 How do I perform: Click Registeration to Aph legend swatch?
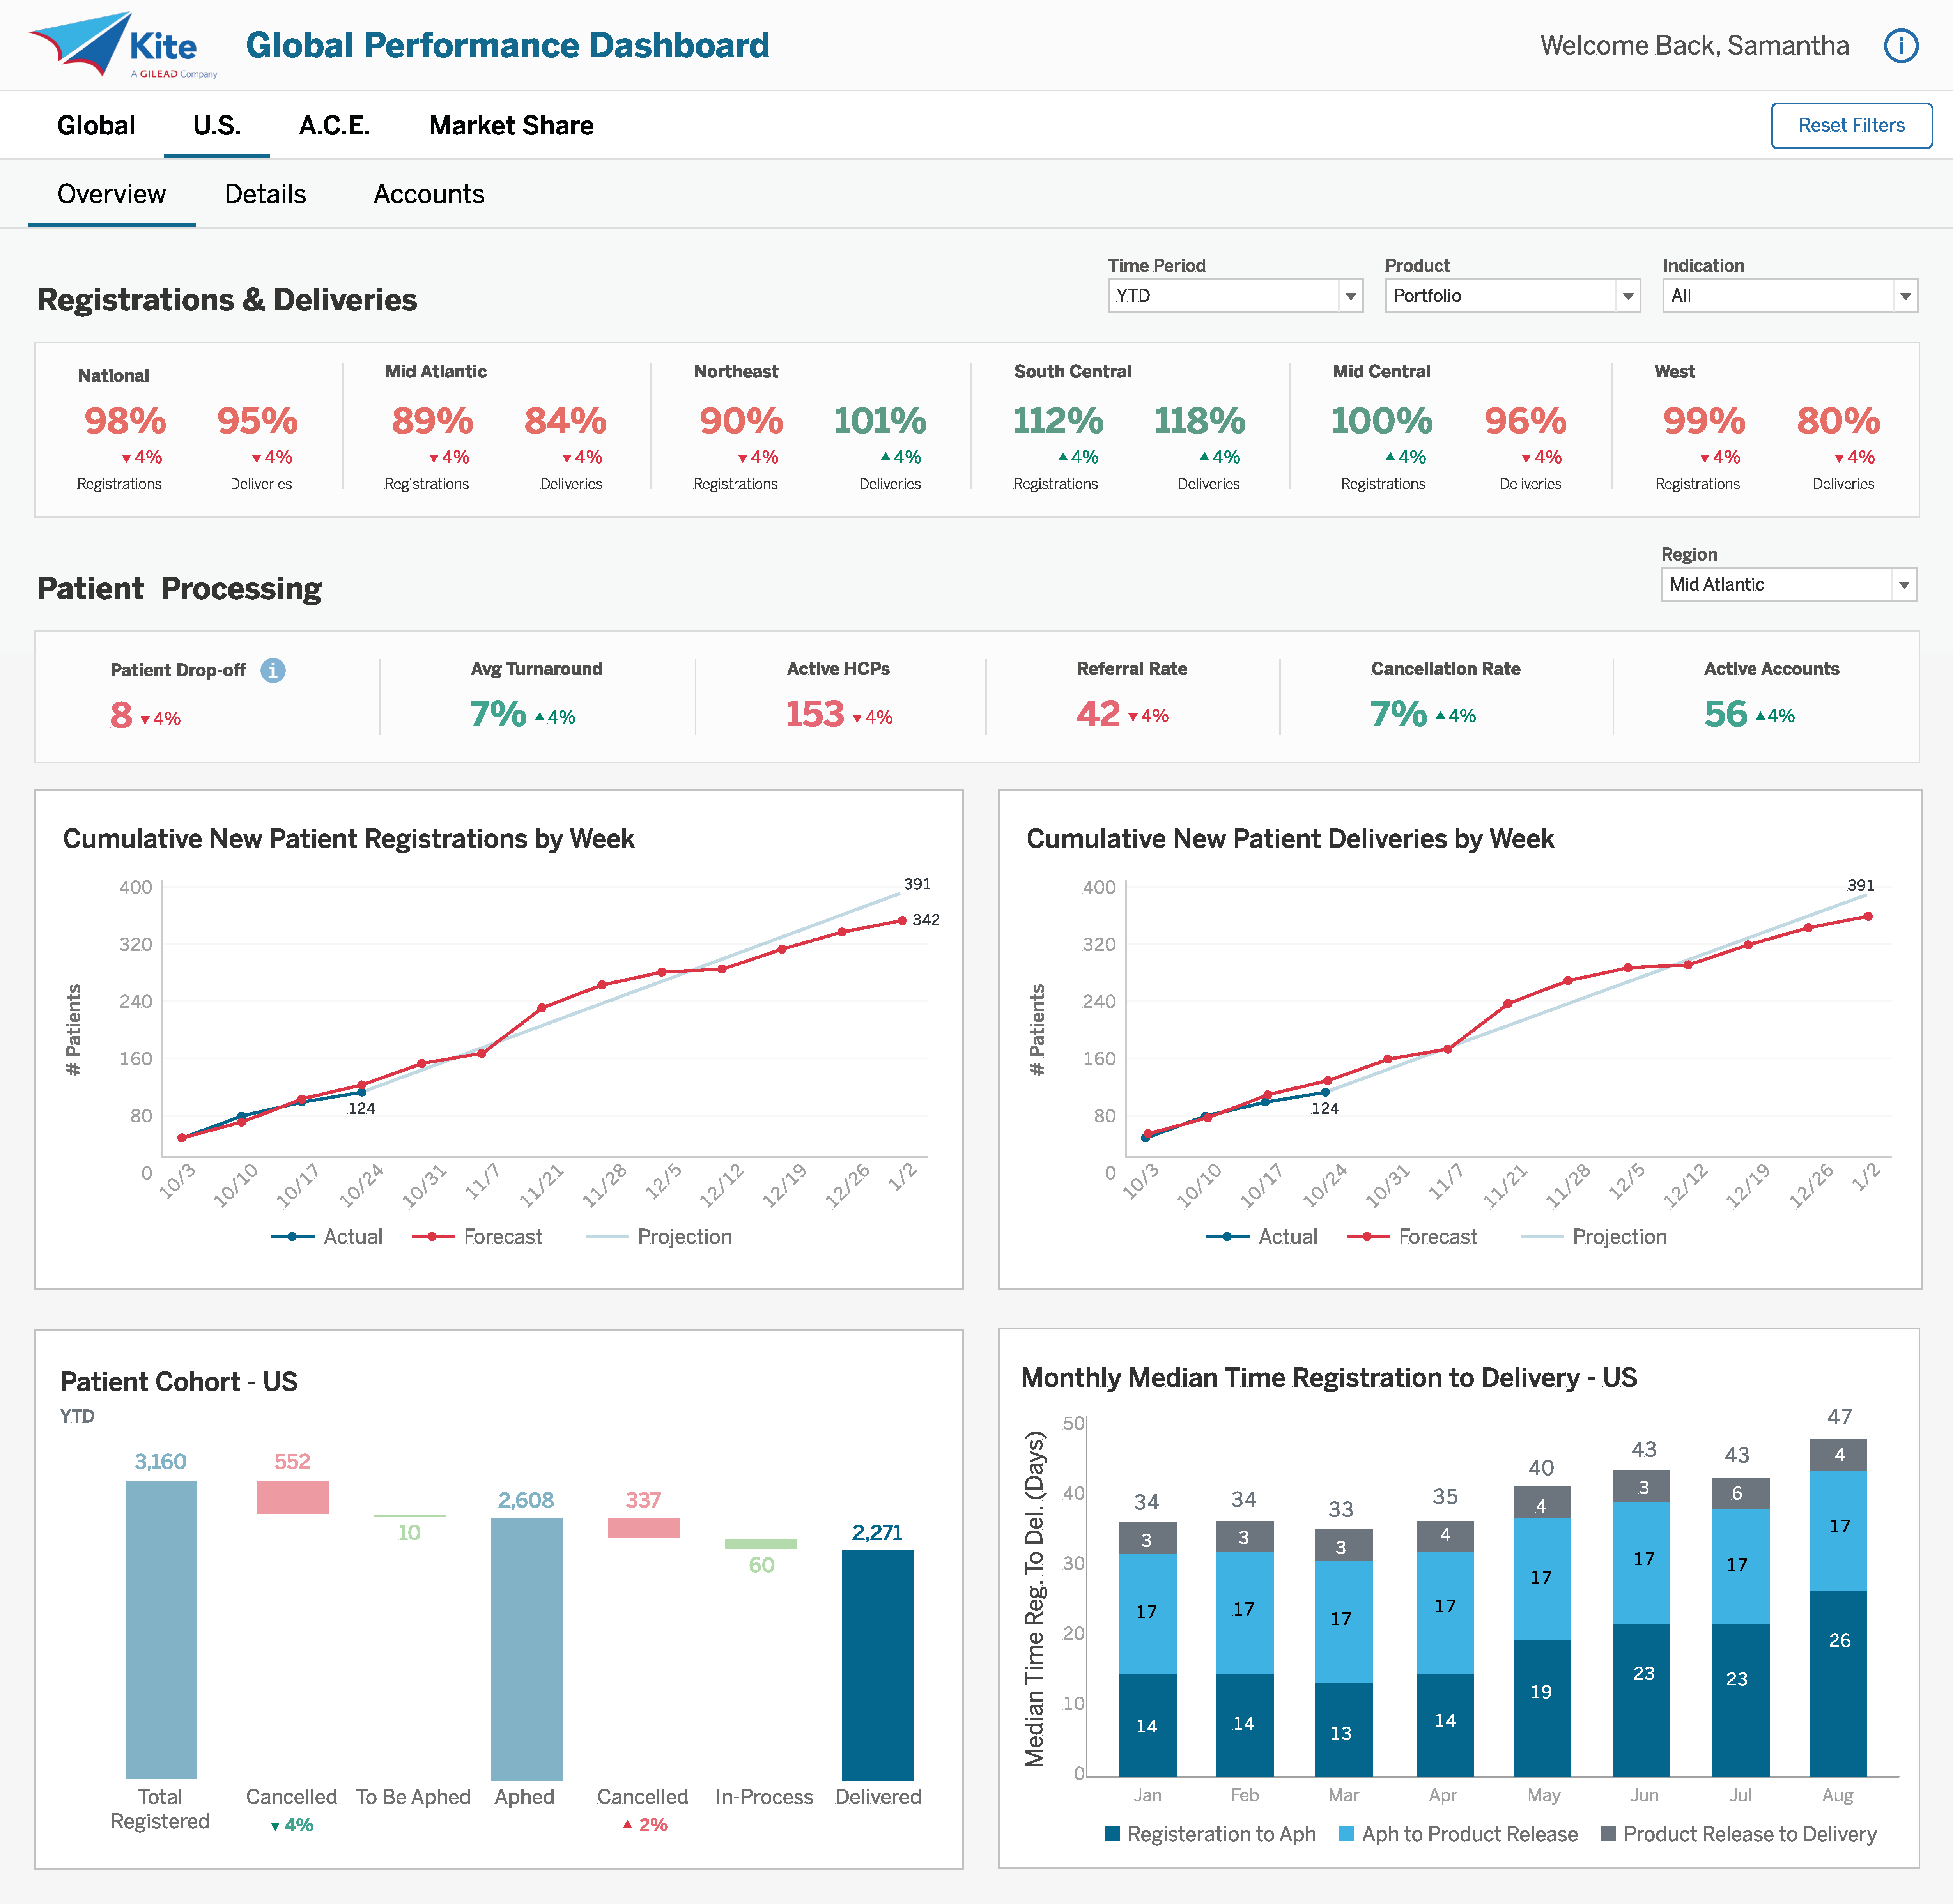pyautogui.click(x=1112, y=1834)
